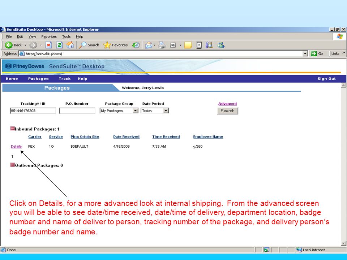
Task: Open Track in SendSuite navigation
Action: (x=65, y=79)
